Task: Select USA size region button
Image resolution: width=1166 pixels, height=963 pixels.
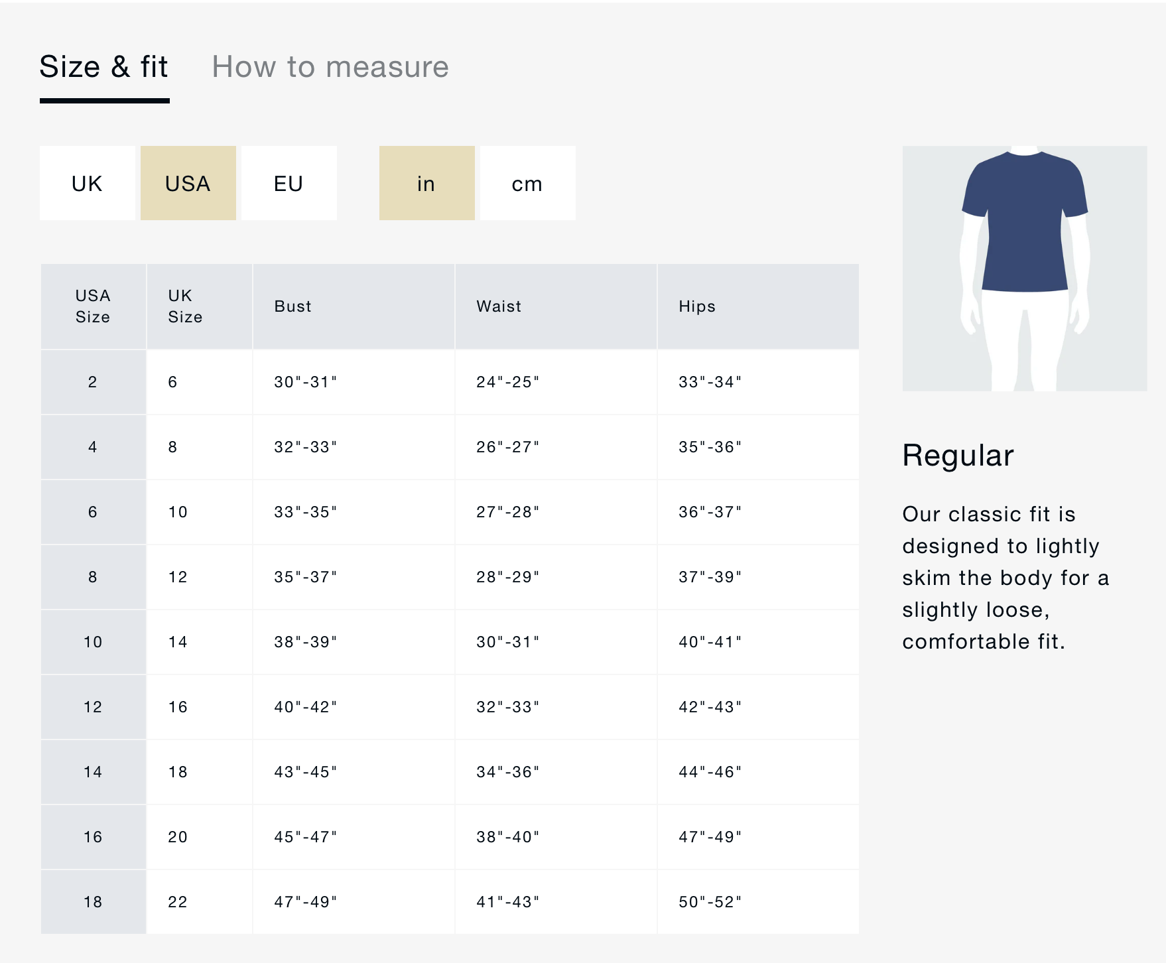Action: pos(188,183)
